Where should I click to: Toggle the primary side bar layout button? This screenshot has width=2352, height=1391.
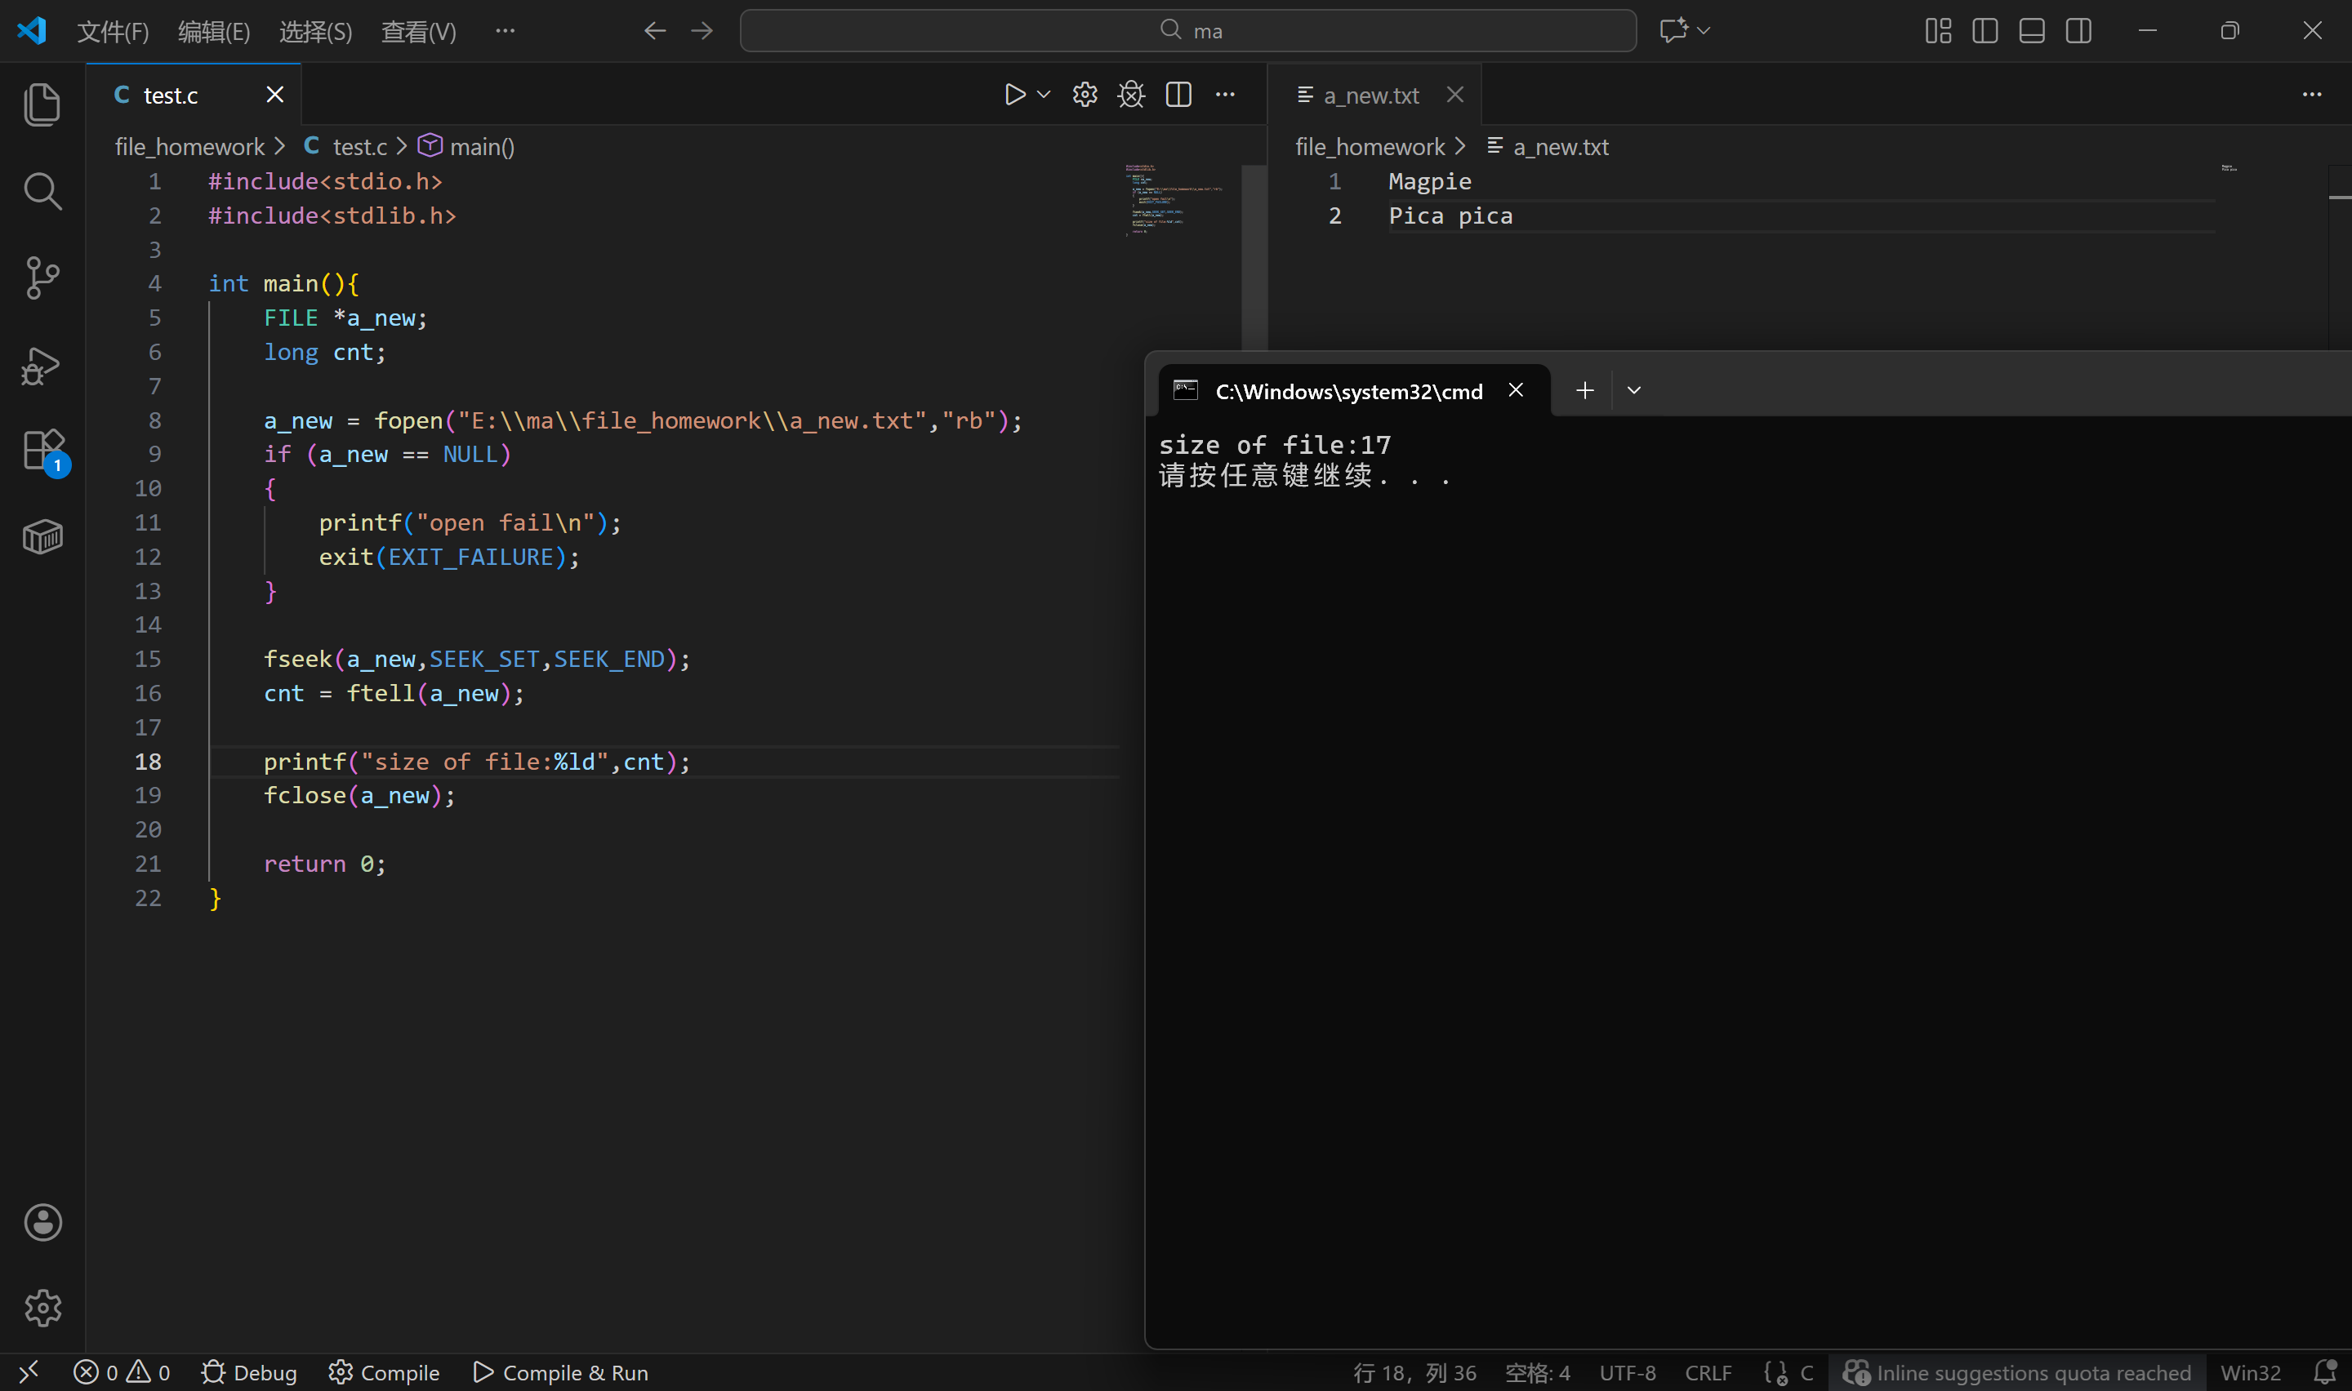(1984, 31)
